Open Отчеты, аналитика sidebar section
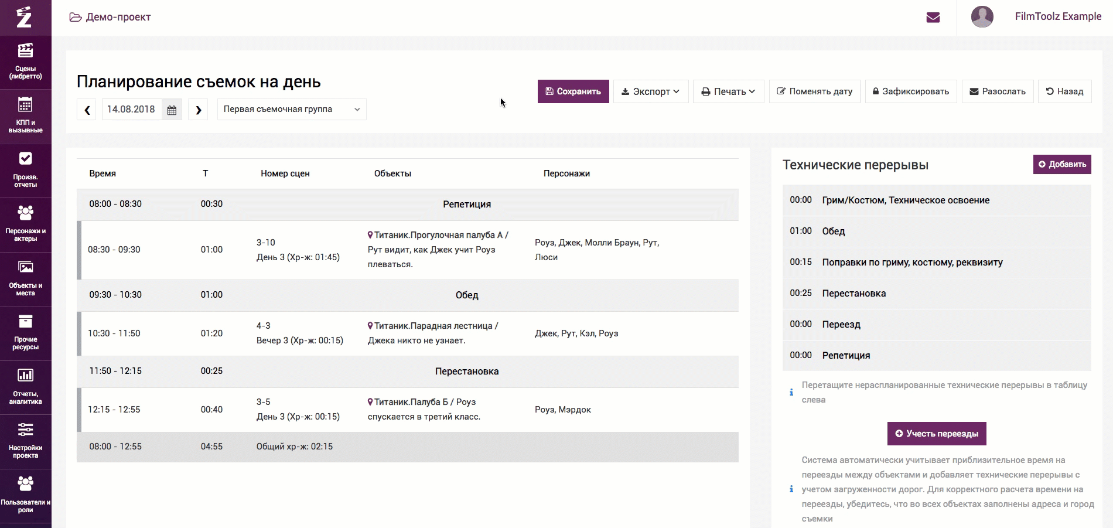The image size is (1113, 528). [26, 387]
